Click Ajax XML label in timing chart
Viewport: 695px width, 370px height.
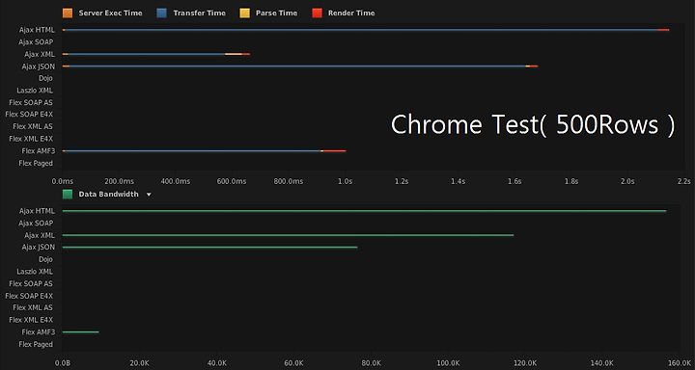click(40, 54)
